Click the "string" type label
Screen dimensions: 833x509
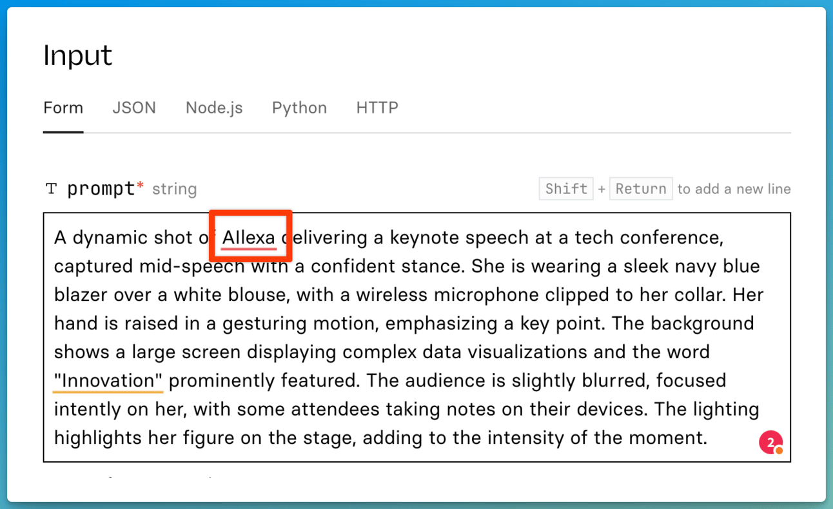175,189
